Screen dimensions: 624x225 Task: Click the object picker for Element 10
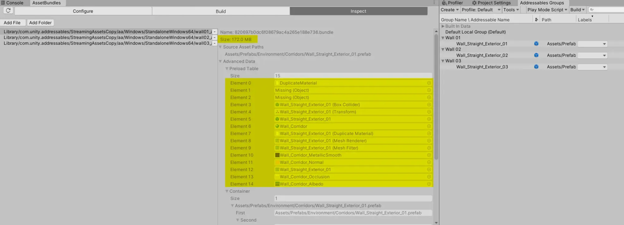[x=429, y=155]
